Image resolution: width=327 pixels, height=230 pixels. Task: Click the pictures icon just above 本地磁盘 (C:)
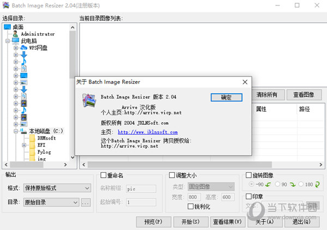tap(24, 124)
